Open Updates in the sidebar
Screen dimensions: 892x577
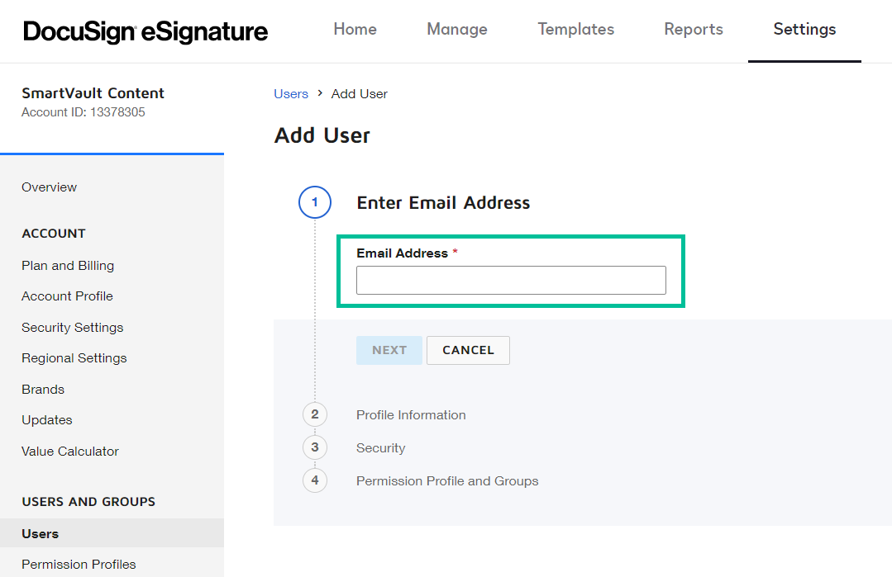tap(46, 420)
